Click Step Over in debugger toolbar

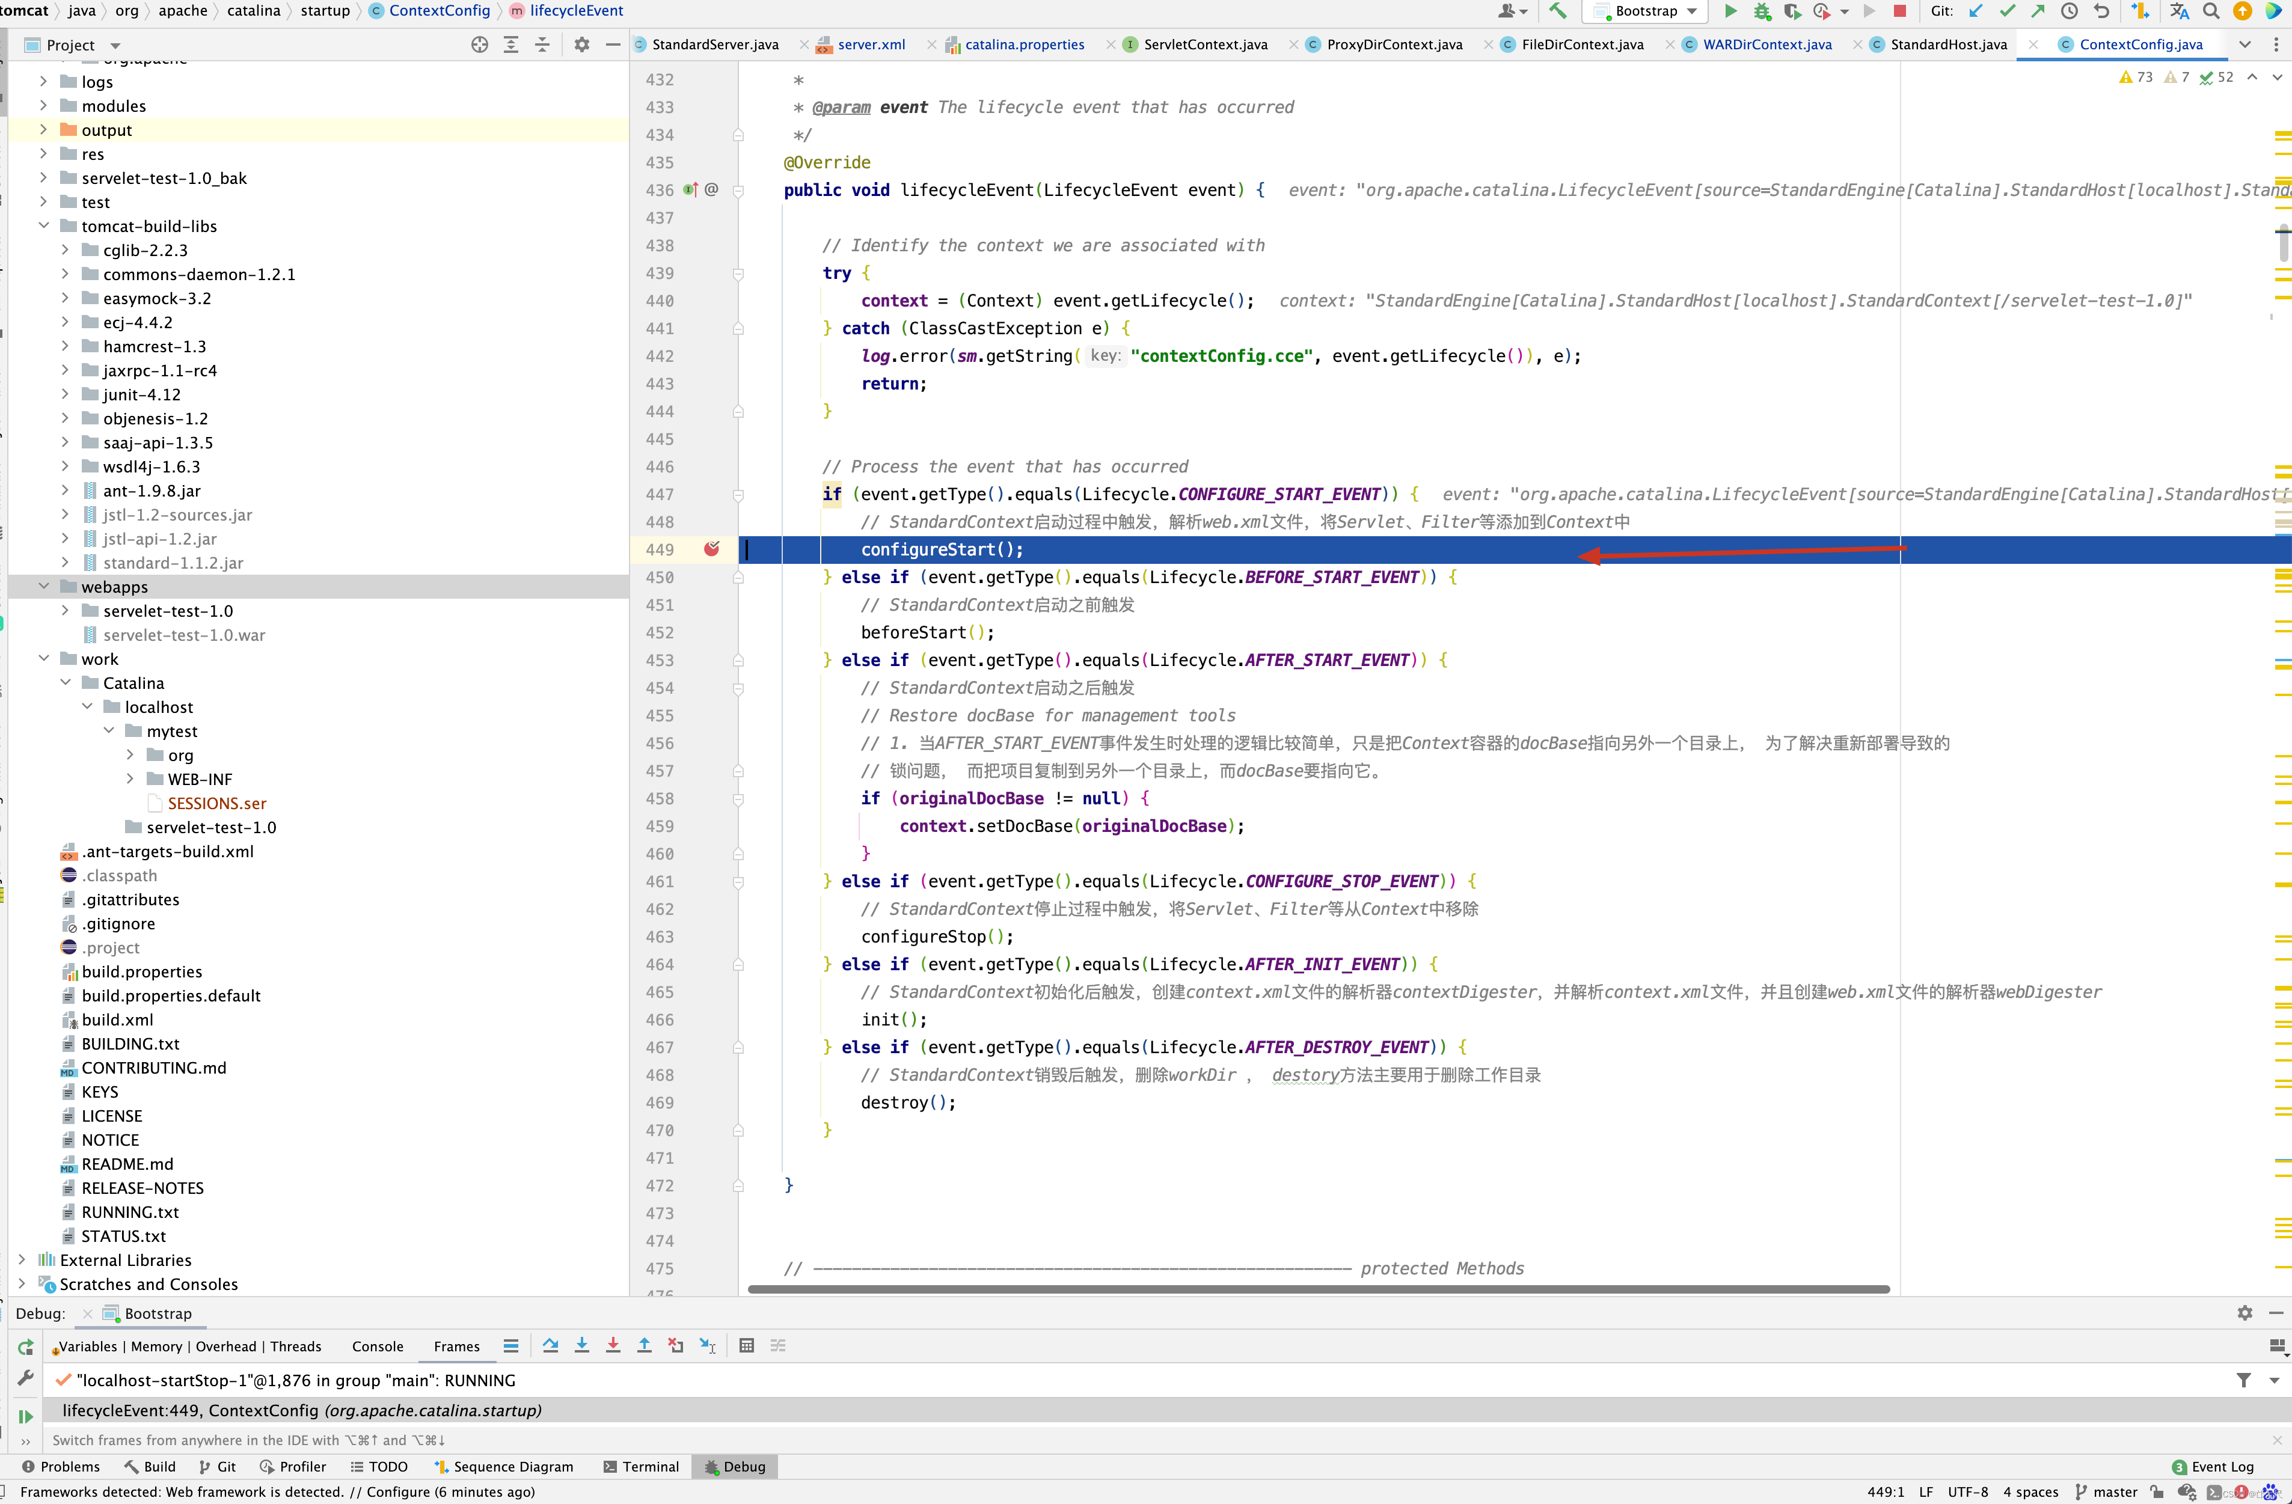coord(550,1346)
